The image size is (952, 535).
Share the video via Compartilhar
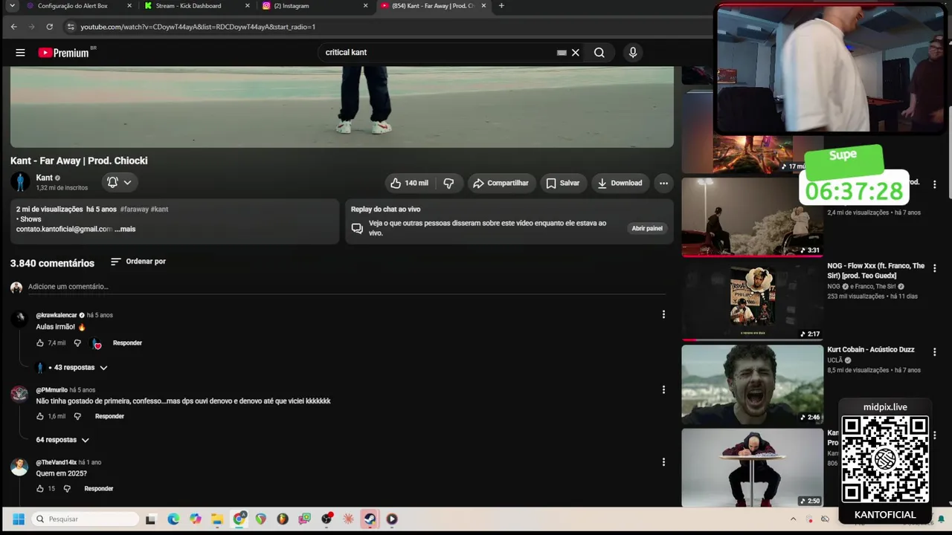point(501,183)
